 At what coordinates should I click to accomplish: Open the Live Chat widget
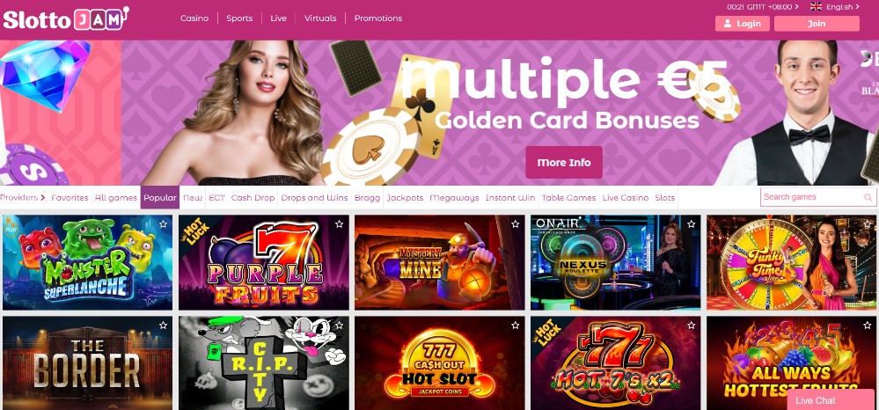coord(831,400)
